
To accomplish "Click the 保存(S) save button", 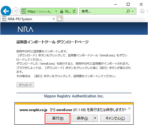I will [x=82, y=118].
